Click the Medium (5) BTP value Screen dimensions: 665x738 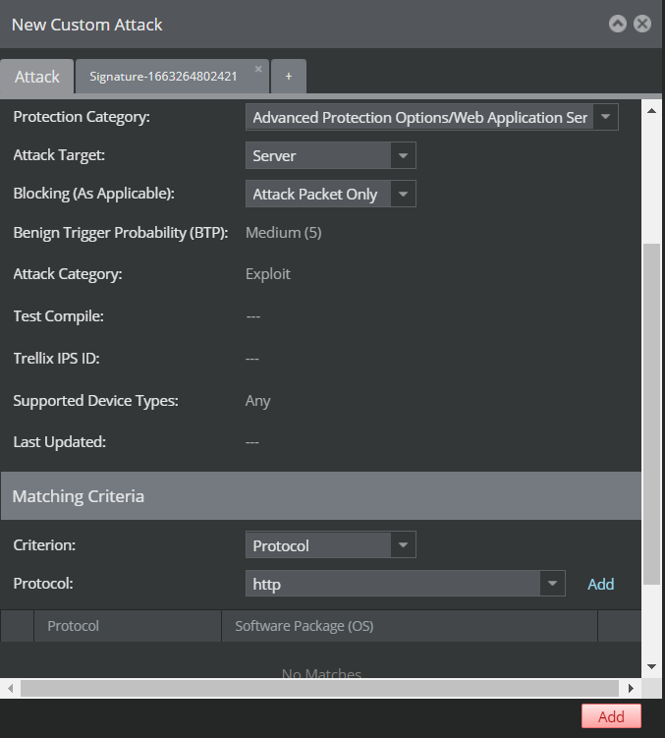[283, 233]
